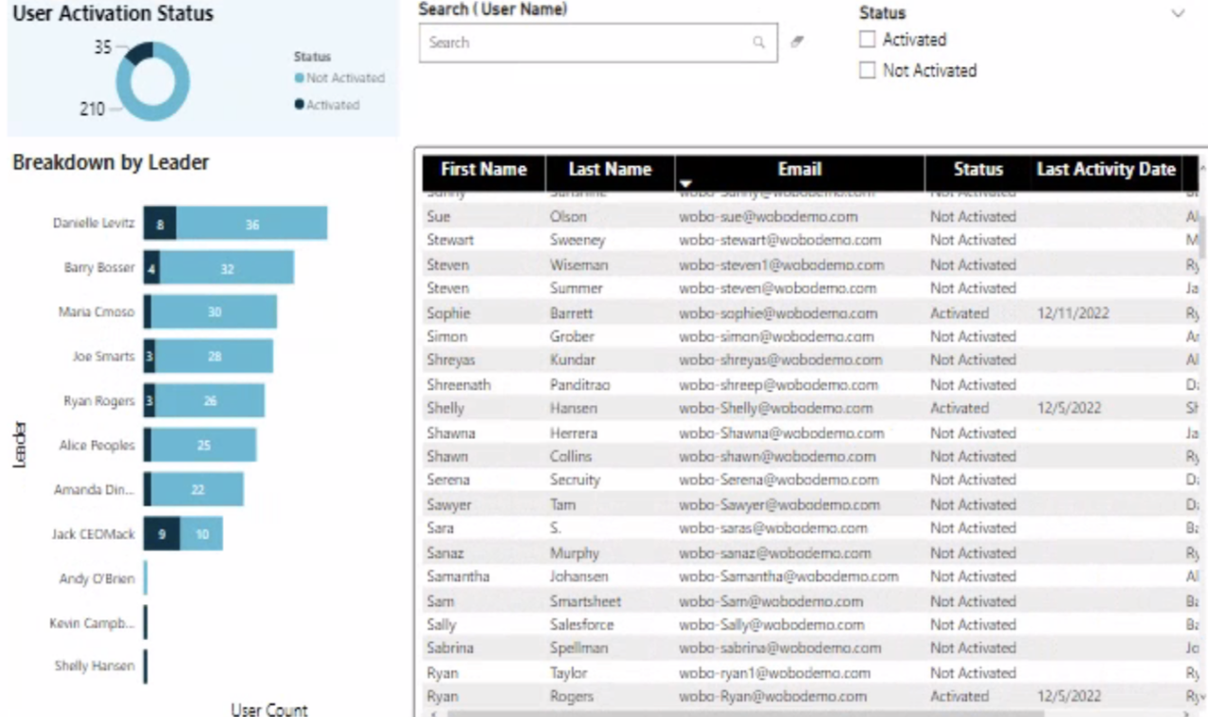Click the Activated status in Sophie Barrett's row
The width and height of the screenshot is (1208, 717).
point(959,312)
